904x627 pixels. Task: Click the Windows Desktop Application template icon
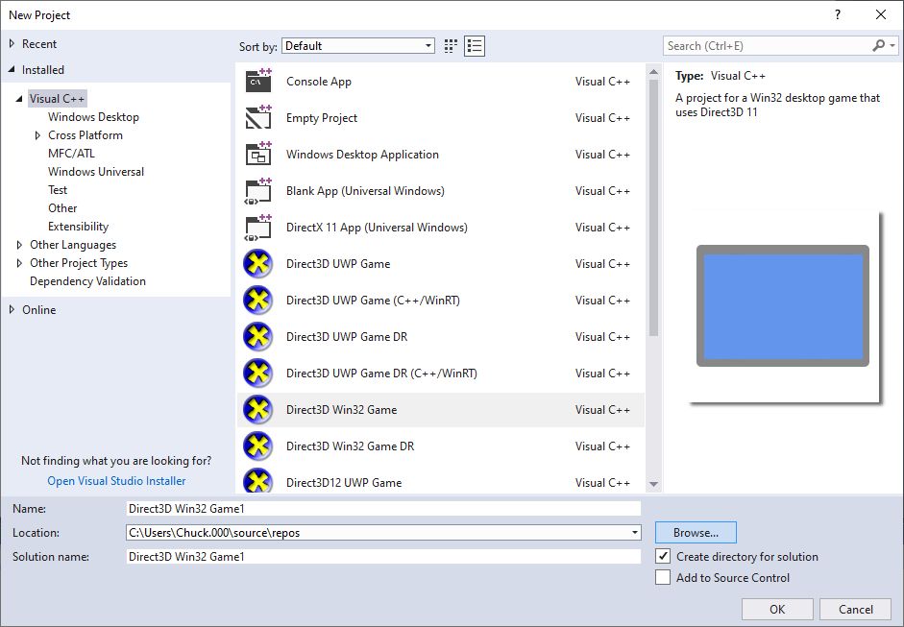[258, 154]
